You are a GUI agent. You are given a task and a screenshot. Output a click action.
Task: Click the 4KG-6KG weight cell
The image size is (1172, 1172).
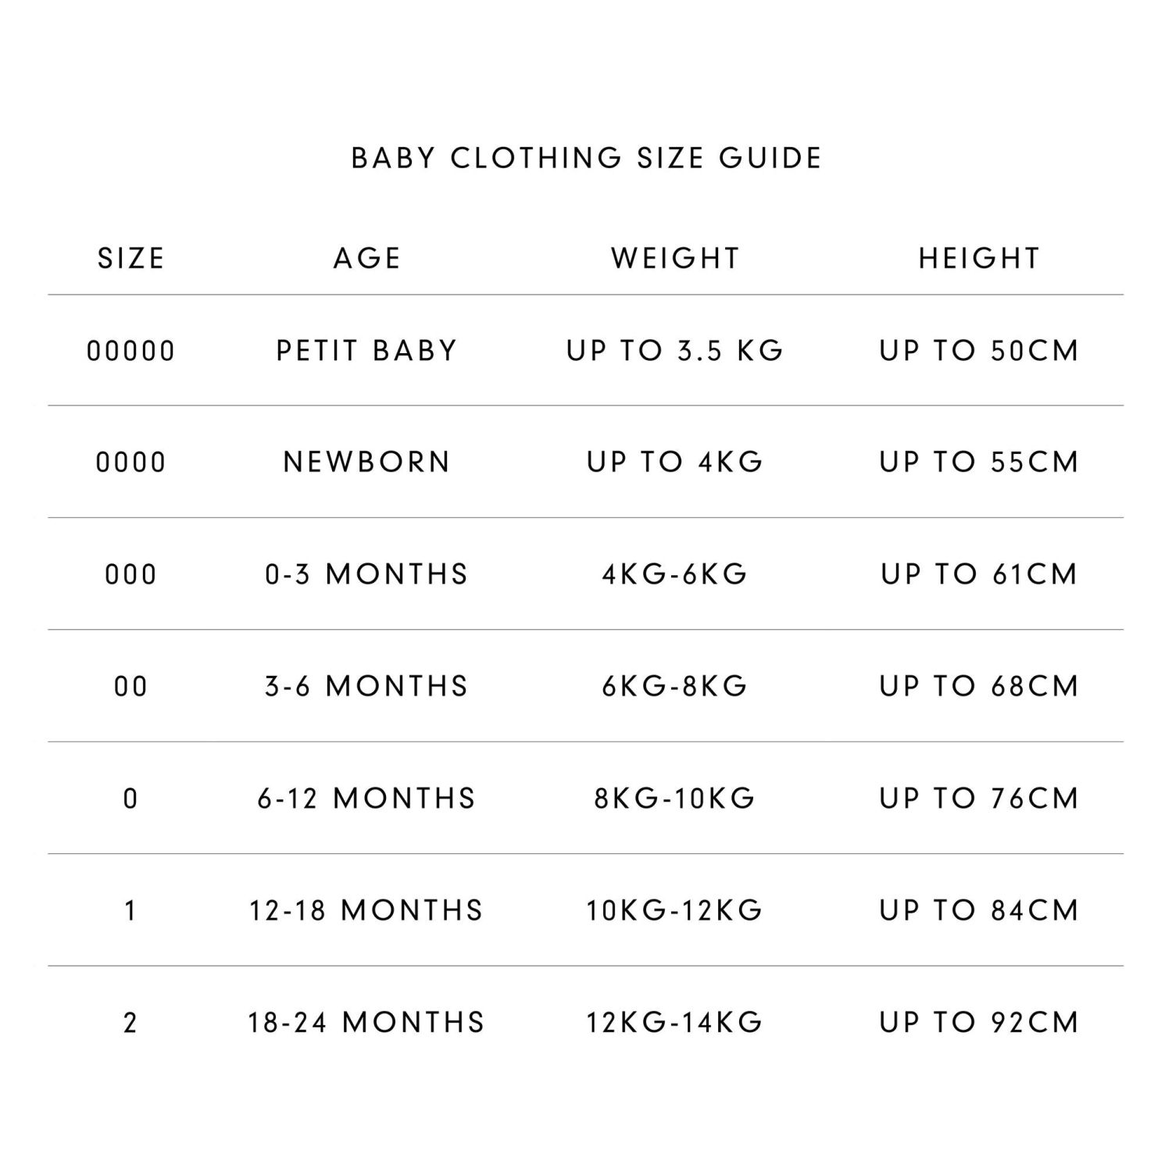point(676,574)
